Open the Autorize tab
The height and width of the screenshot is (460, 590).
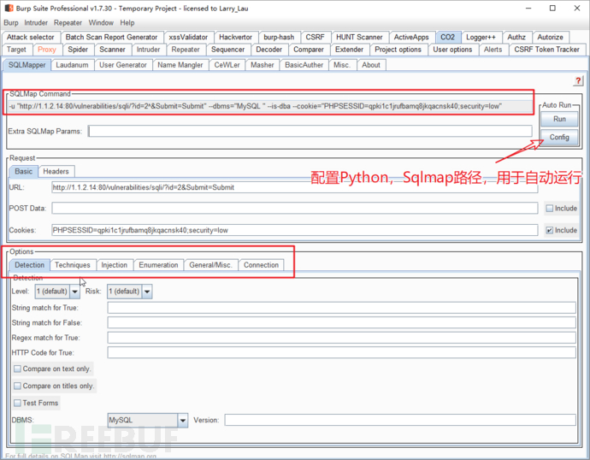(550, 38)
